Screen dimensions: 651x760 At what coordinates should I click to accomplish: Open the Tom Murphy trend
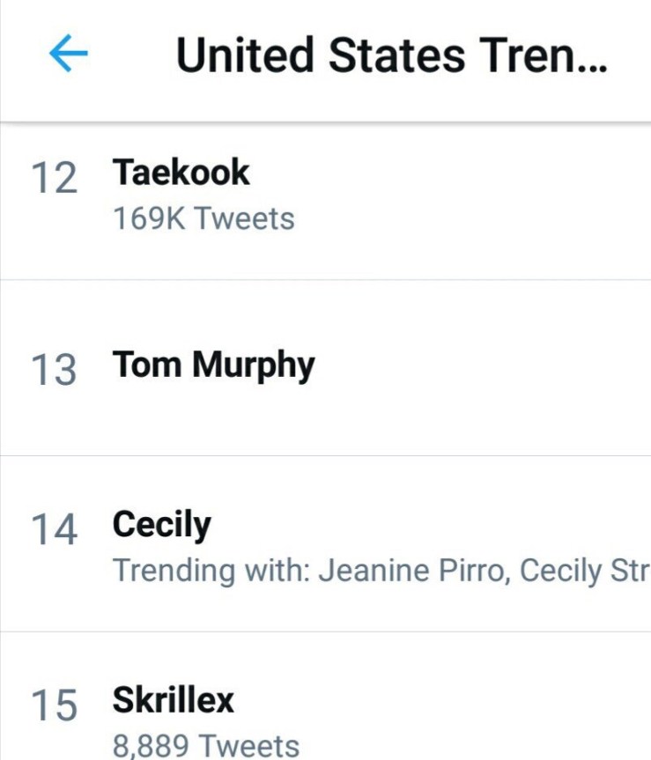point(213,365)
